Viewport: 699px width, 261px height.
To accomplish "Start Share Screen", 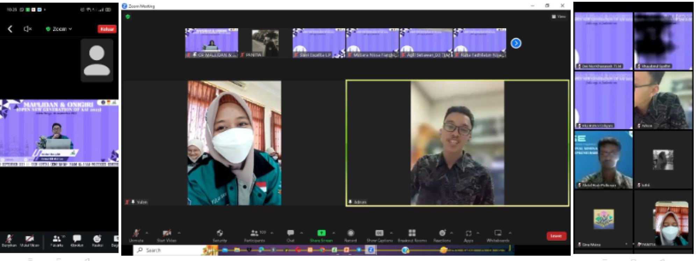I will (321, 233).
